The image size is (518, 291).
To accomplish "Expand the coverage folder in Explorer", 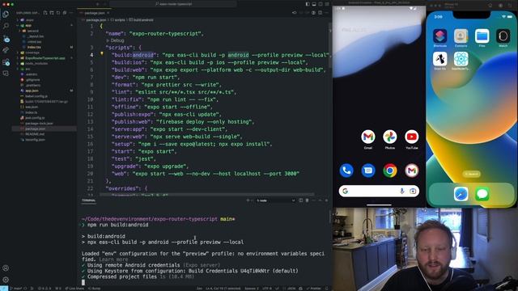I will pyautogui.click(x=32, y=53).
